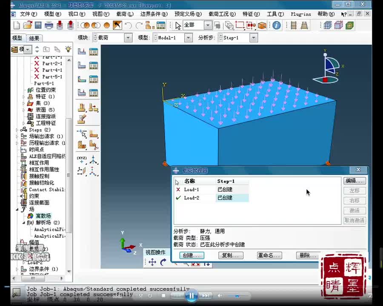Close the 载荷管理器 dialog
The image size is (383, 306).
(x=358, y=170)
